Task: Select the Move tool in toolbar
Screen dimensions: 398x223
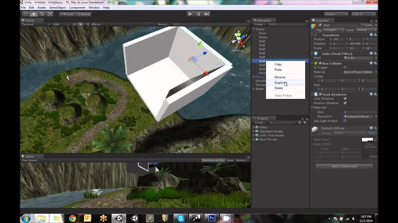Action: point(34,14)
